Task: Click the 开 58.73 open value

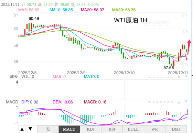Action: point(29,4)
